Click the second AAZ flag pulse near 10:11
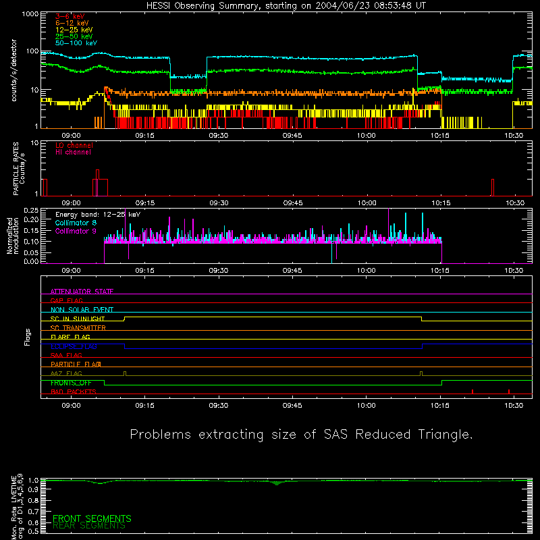This screenshot has width=540, height=540. (x=421, y=374)
